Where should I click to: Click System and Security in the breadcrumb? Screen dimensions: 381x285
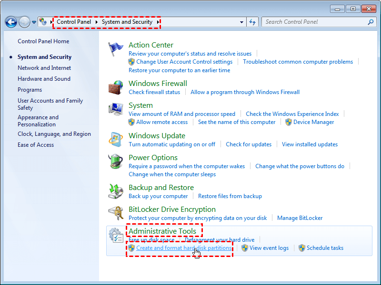127,22
